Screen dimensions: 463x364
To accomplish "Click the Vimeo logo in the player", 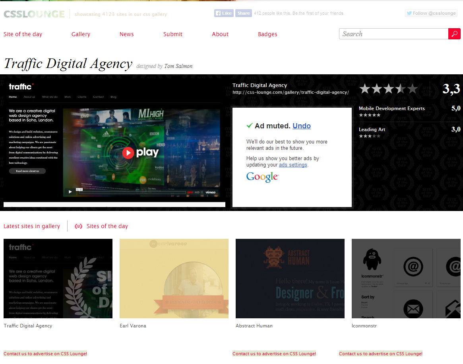I will pyautogui.click(x=211, y=192).
